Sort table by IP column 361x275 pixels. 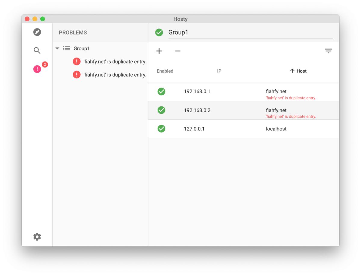[x=219, y=71]
